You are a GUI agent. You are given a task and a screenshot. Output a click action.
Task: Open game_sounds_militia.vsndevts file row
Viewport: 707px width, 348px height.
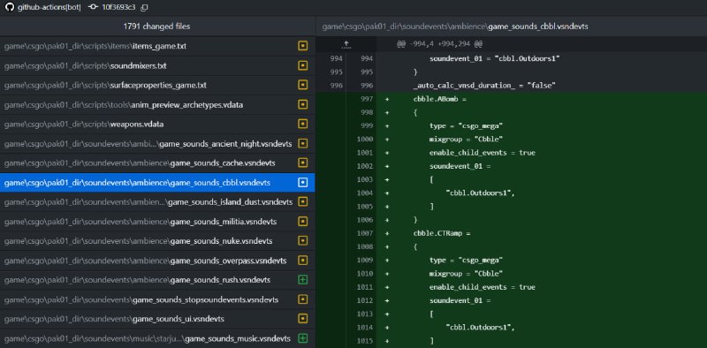[x=157, y=222]
